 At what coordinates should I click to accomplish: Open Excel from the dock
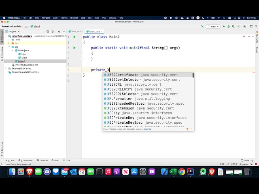pyautogui.click(x=173, y=172)
